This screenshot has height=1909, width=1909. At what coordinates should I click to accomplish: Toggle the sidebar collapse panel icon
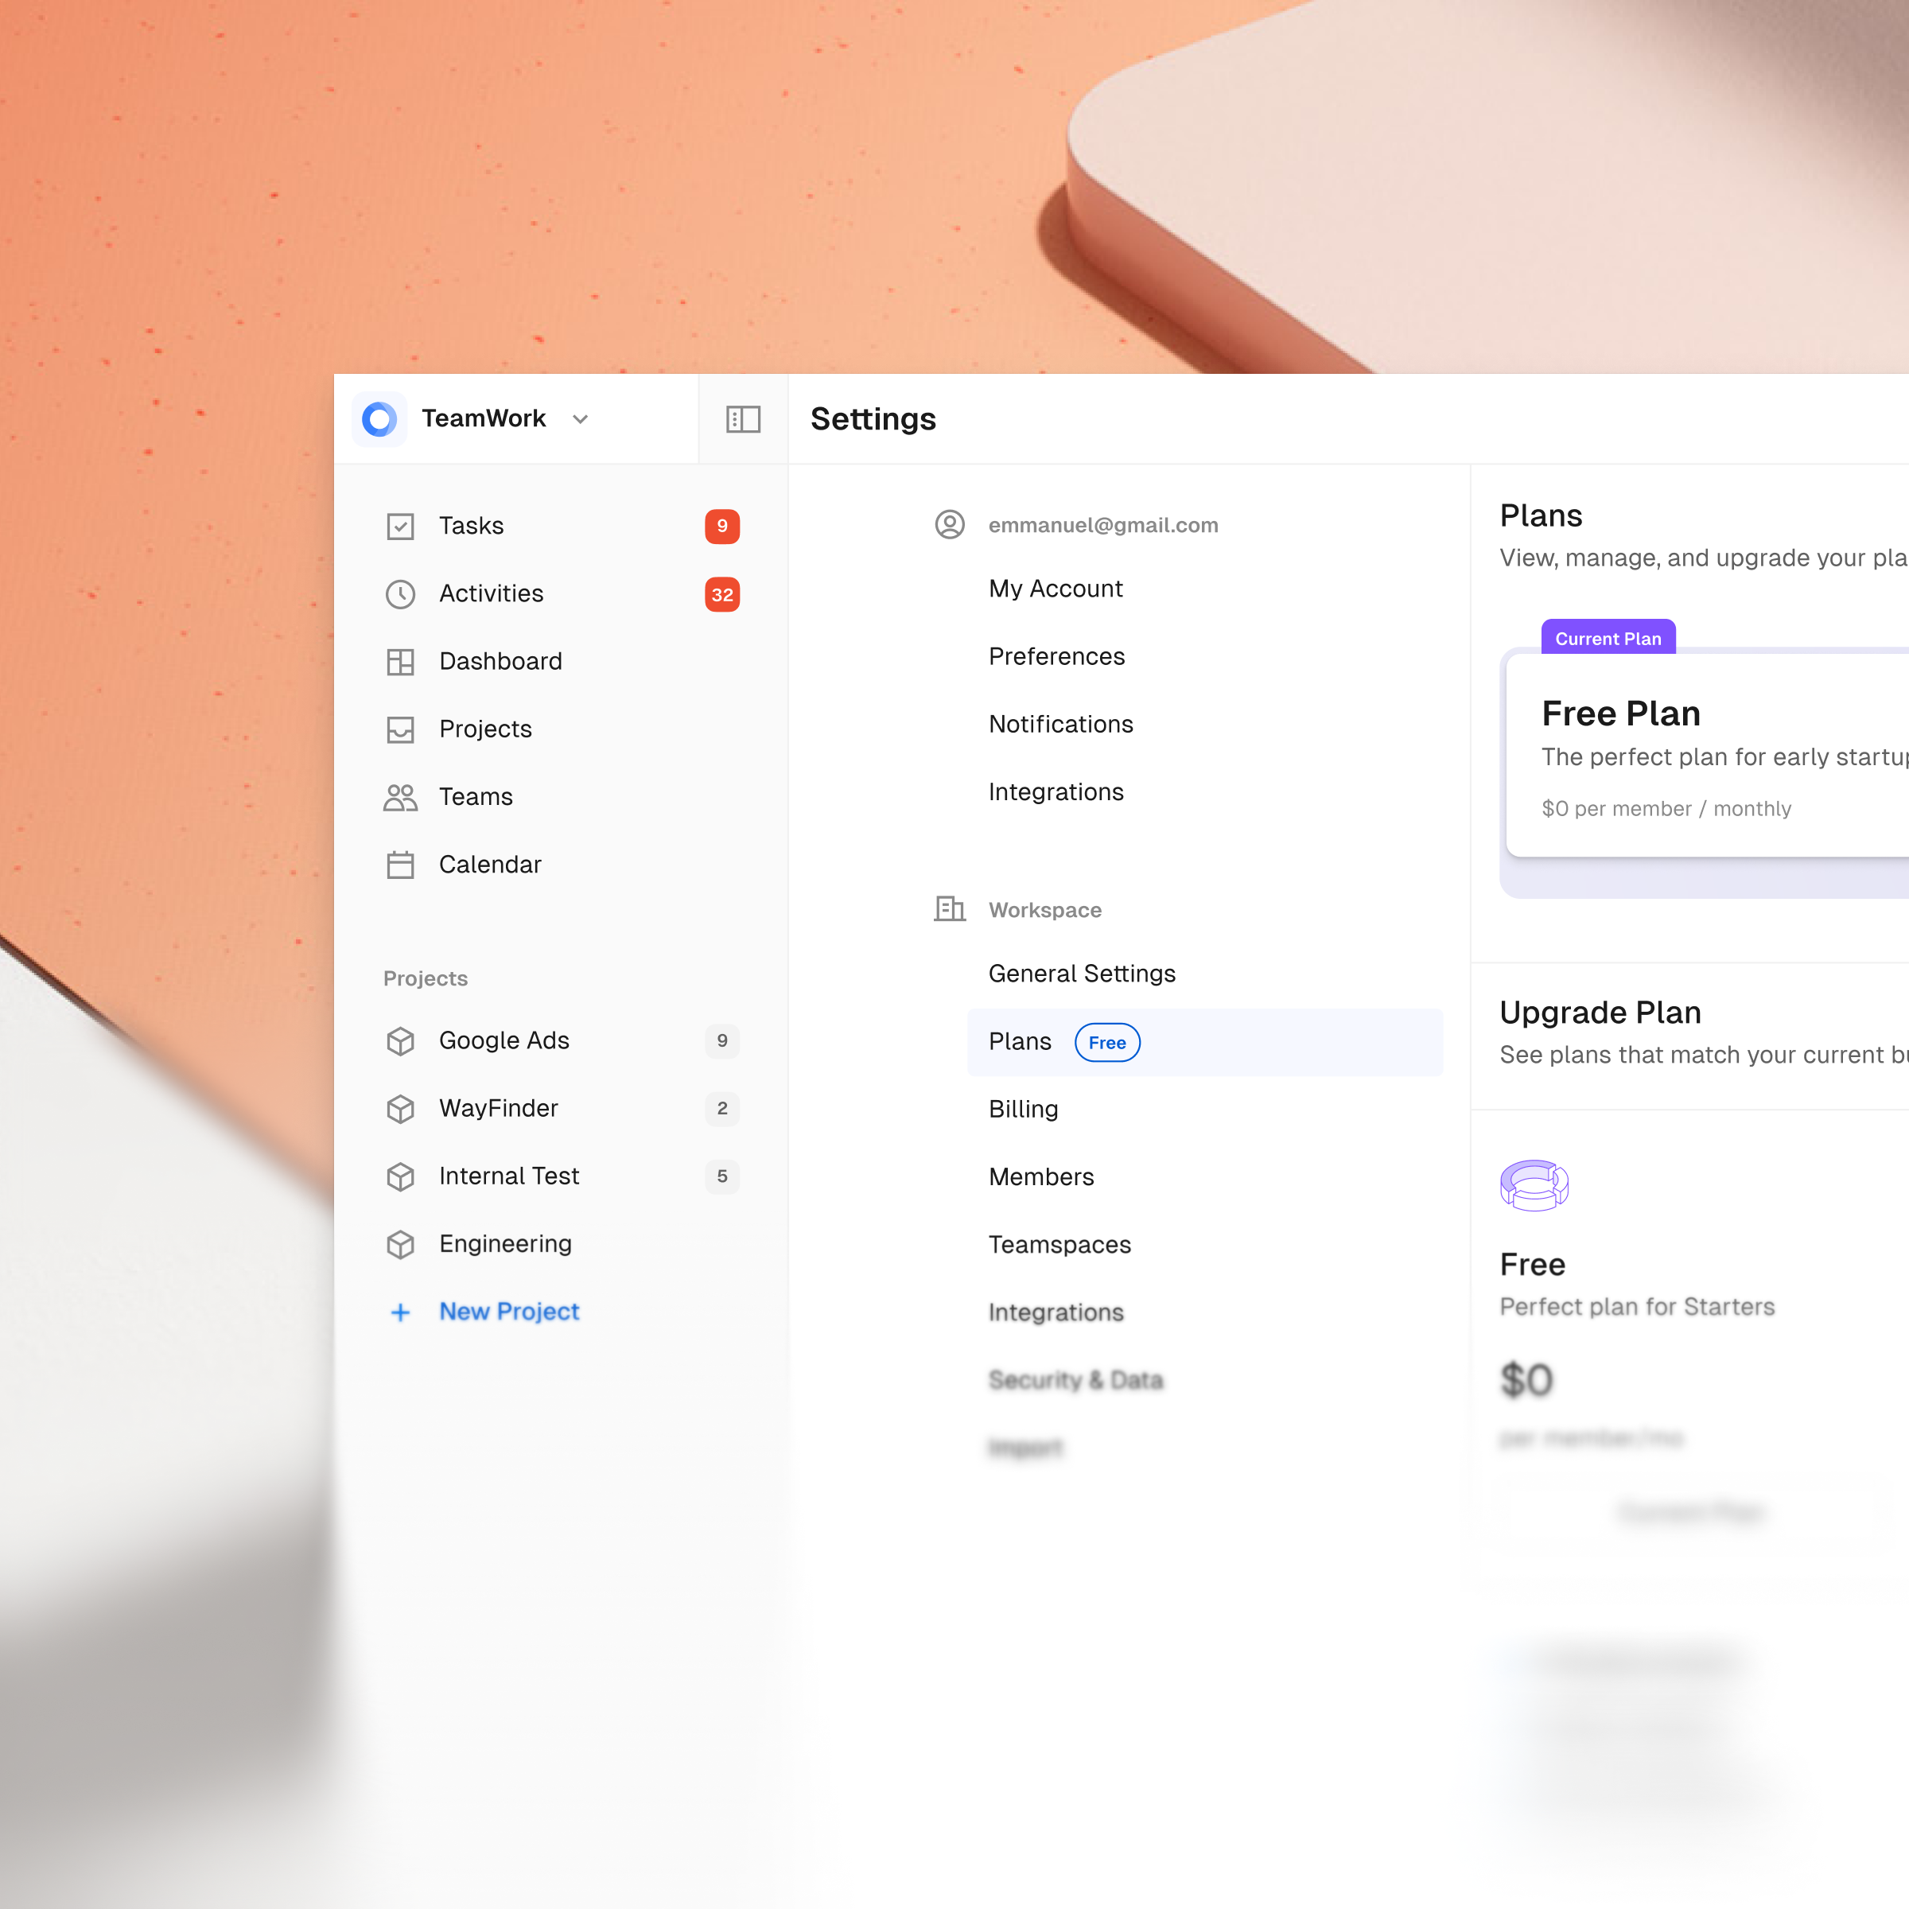743,419
